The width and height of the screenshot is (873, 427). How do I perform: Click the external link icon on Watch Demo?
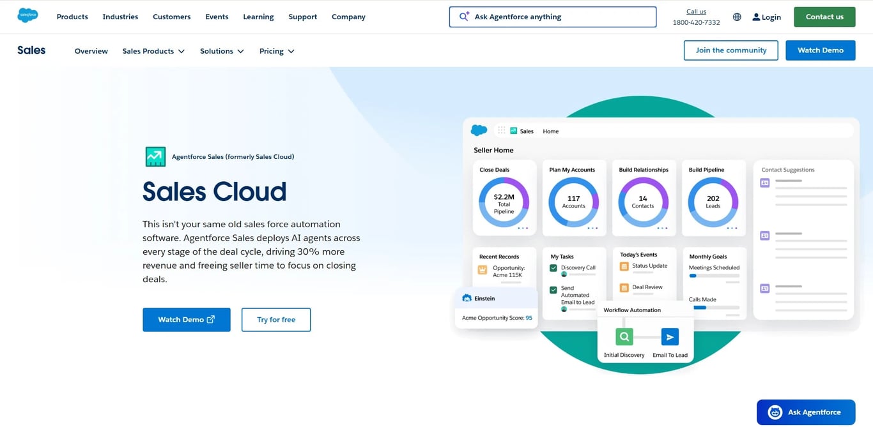[x=211, y=320]
